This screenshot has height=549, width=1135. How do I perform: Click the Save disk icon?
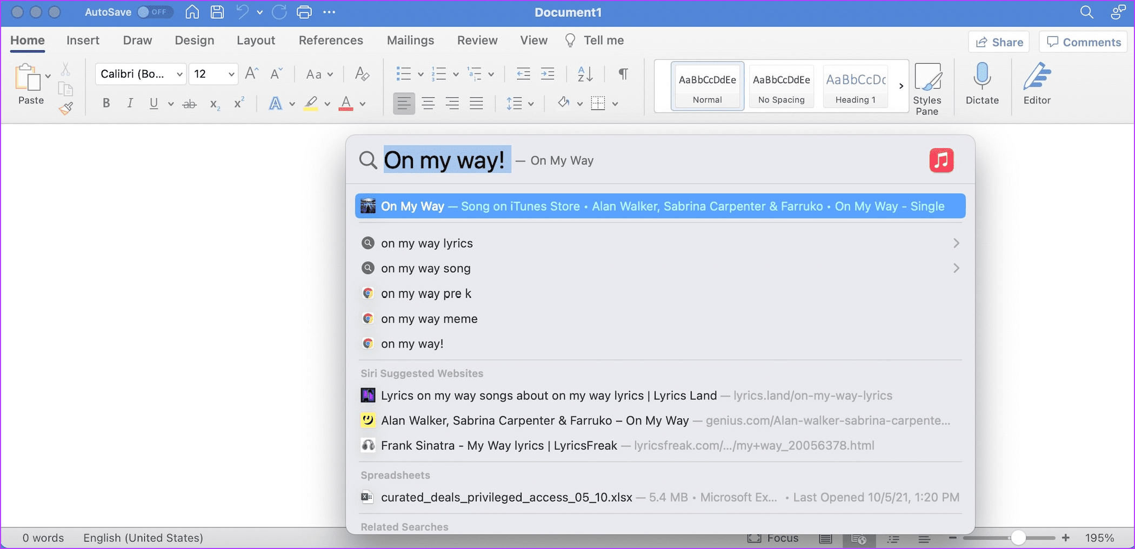click(x=217, y=12)
